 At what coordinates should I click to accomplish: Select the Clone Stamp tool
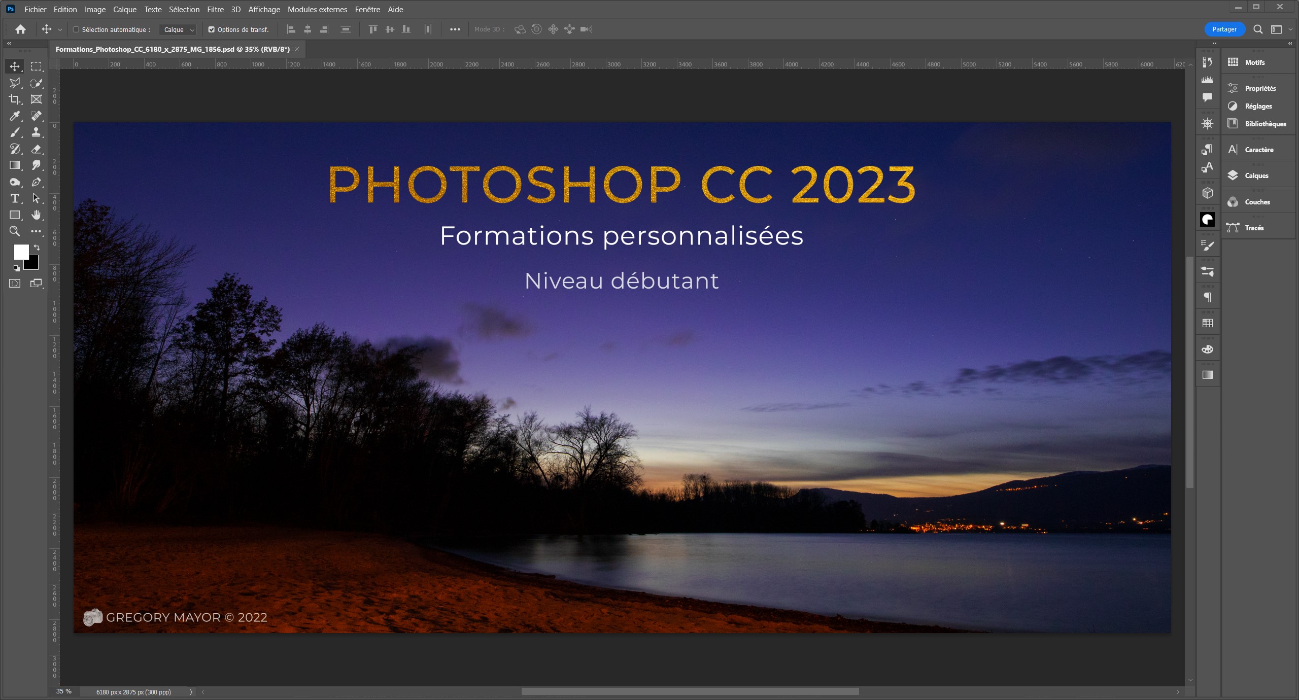(x=36, y=132)
